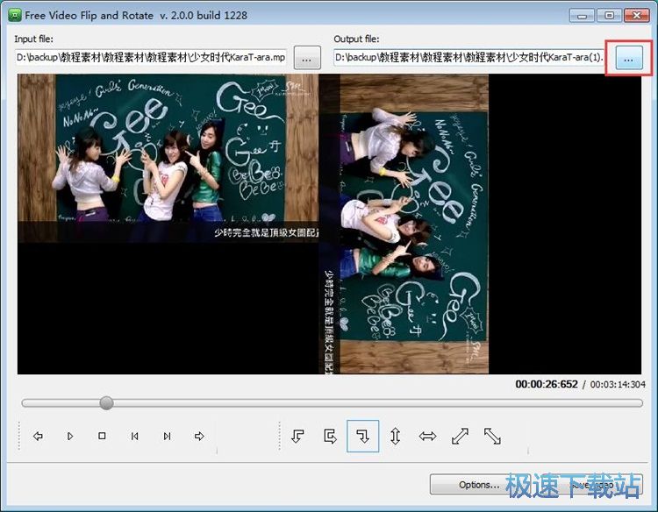Browse for the input file
Viewport: 658px width, 512px height.
click(306, 58)
